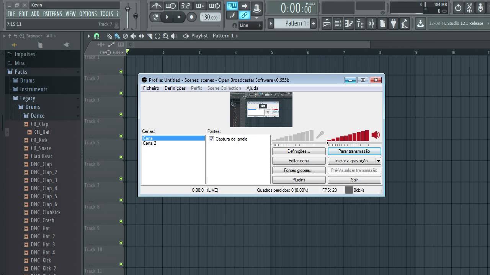Stop playback with the Stop button

[179, 17]
